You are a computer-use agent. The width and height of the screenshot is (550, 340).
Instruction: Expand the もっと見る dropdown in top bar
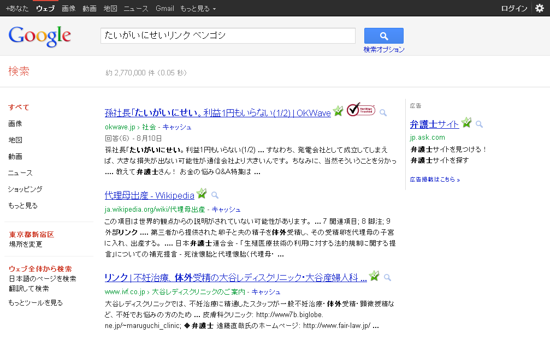pyautogui.click(x=198, y=9)
